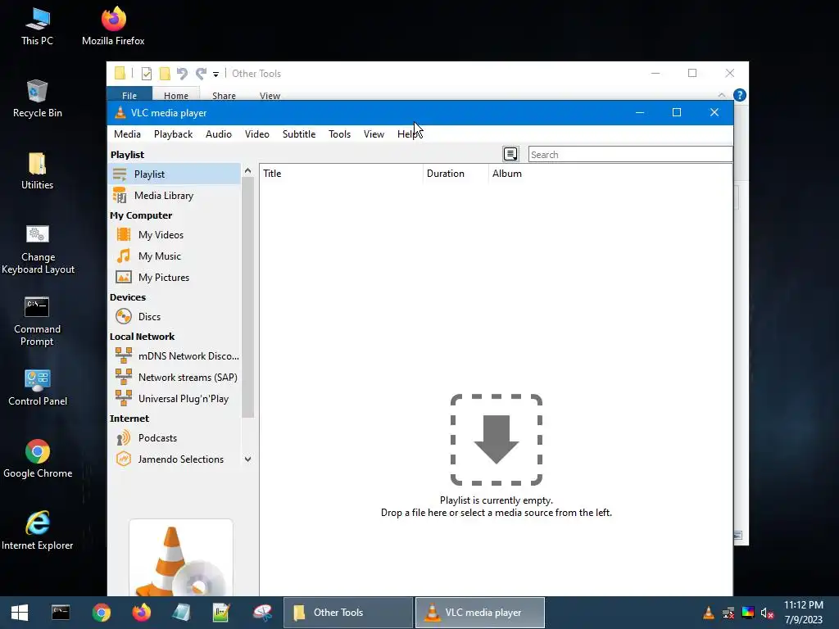Screen dimensions: 839x629
Task: Launch Chrome from taskbar
Action: (101, 613)
